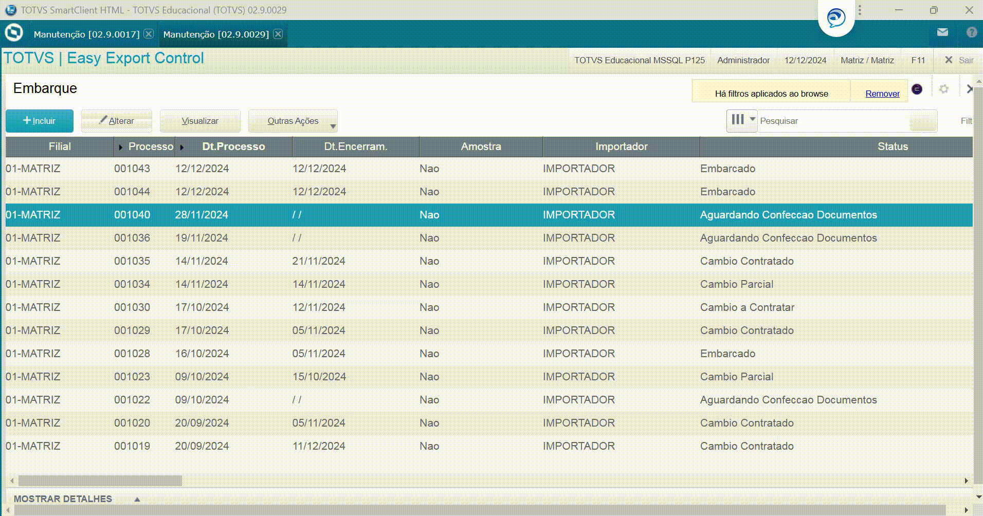Click the TOTVS SmartClient app icon in title bar
Viewport: 983px width, 516px height.
click(x=10, y=10)
